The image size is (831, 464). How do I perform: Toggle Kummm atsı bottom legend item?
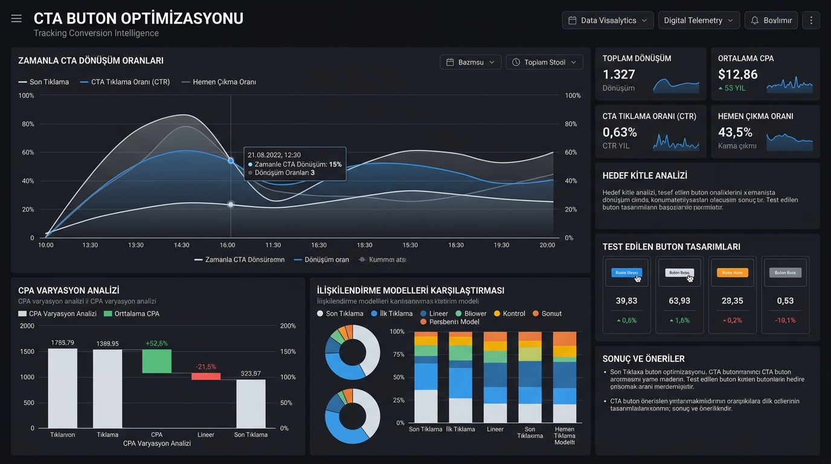coord(382,260)
